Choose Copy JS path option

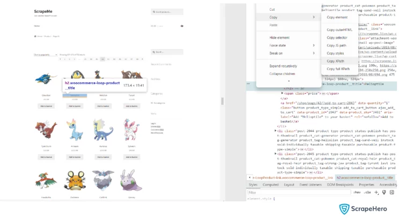(x=336, y=45)
